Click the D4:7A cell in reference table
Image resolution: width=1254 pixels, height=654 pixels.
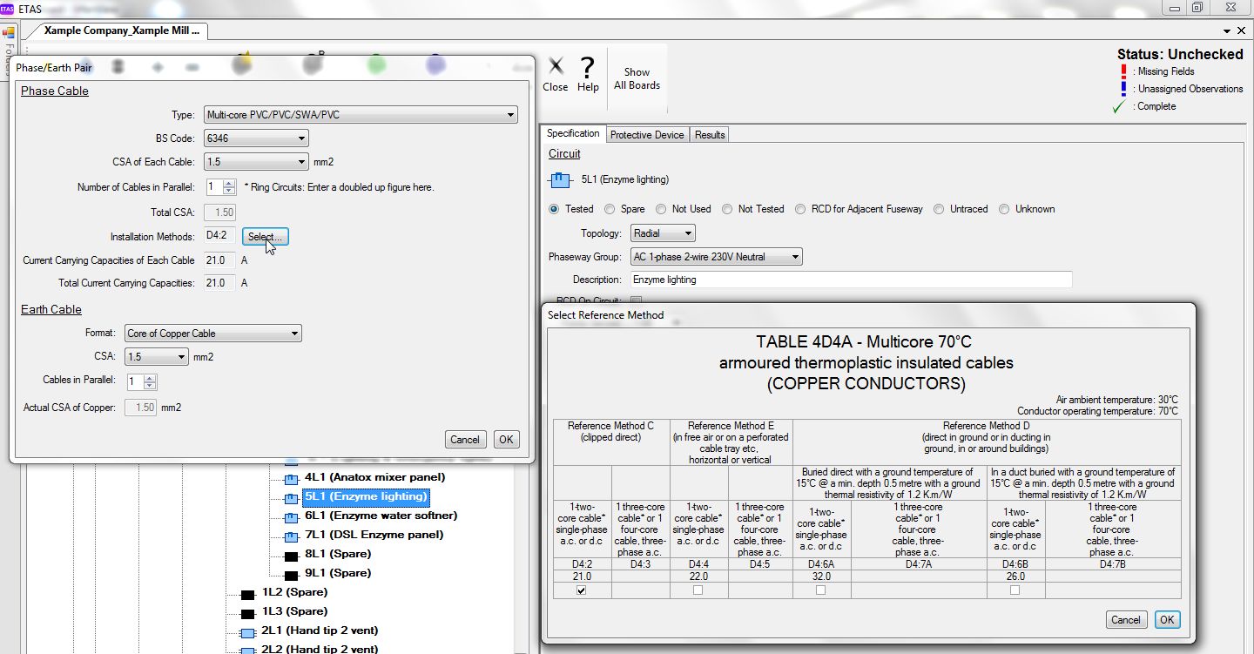point(919,565)
